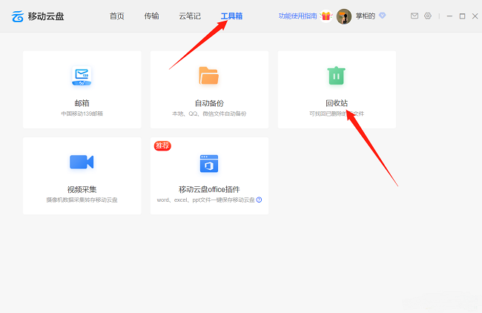Click the 推荐 badge on office plugin

coord(162,145)
